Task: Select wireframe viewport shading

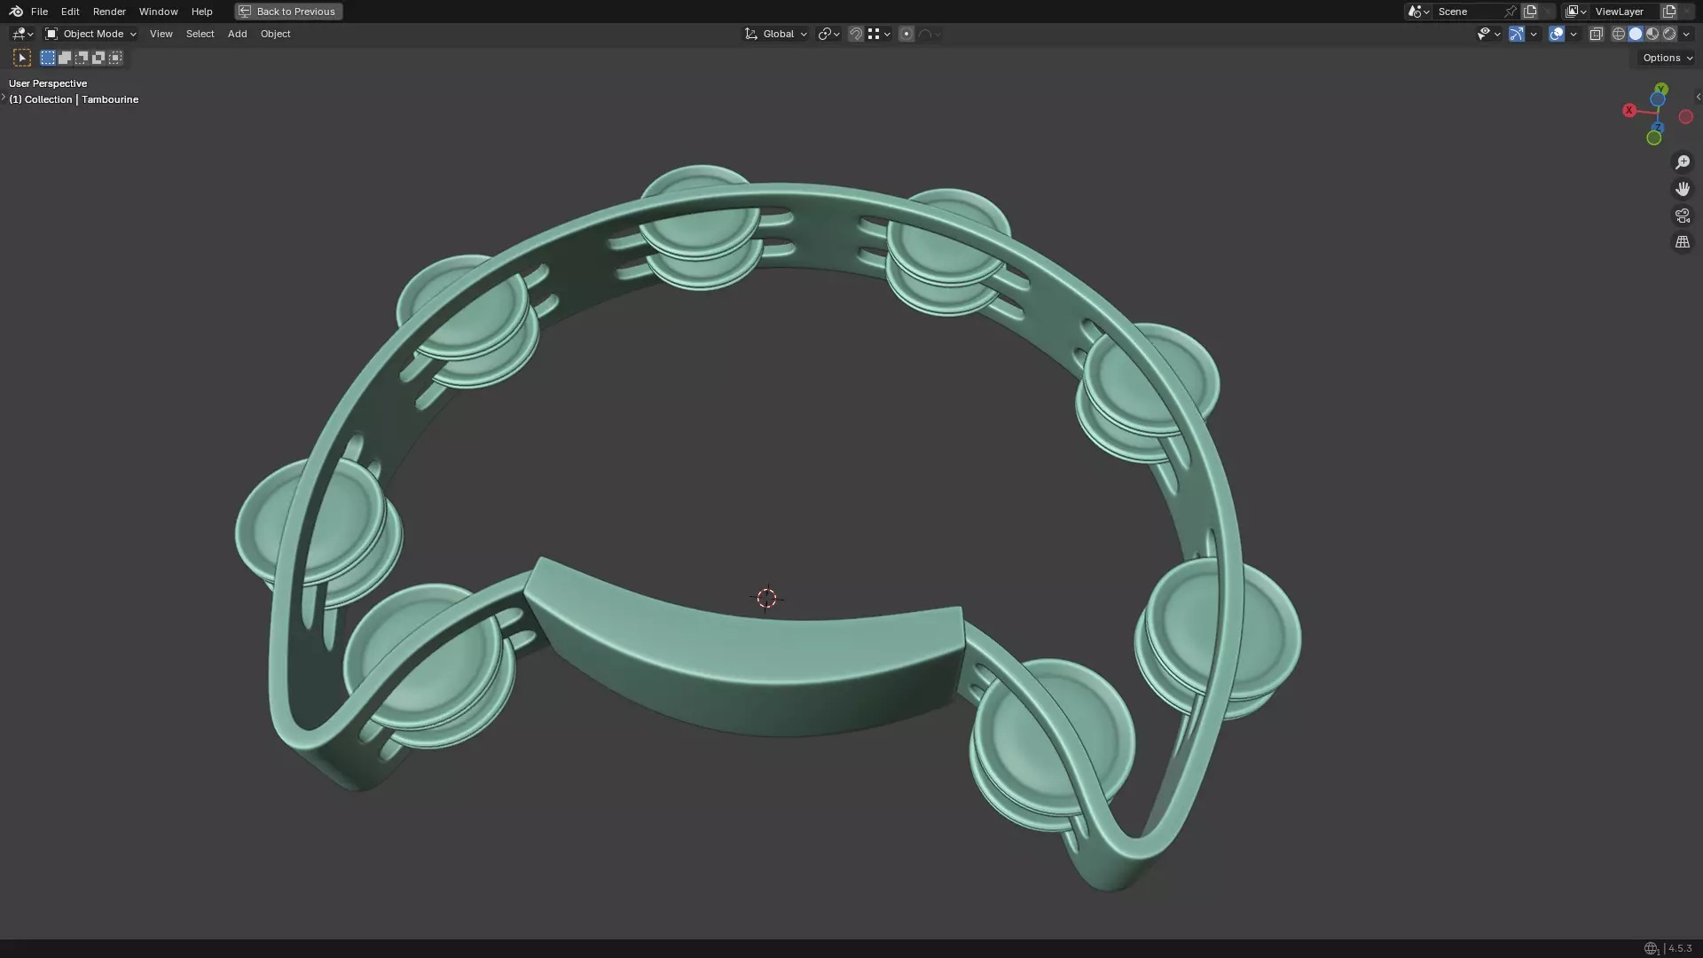Action: coord(1619,34)
